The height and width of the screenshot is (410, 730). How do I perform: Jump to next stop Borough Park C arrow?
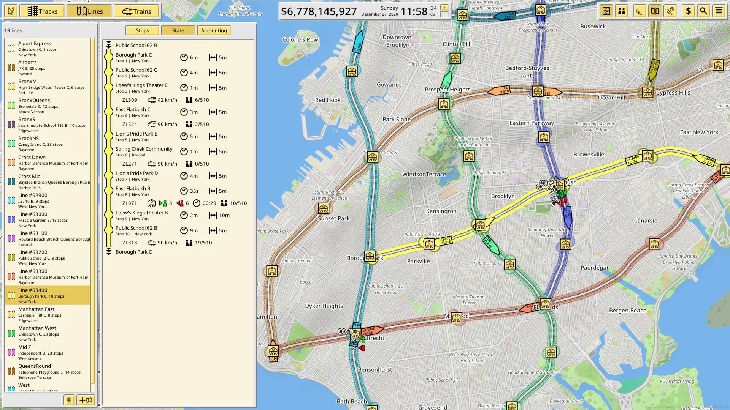[109, 252]
